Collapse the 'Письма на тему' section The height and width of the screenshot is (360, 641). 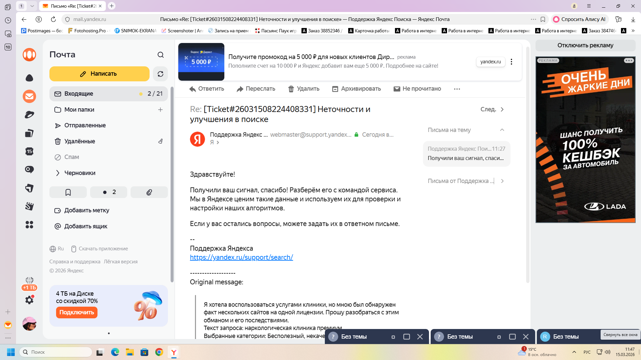point(502,130)
